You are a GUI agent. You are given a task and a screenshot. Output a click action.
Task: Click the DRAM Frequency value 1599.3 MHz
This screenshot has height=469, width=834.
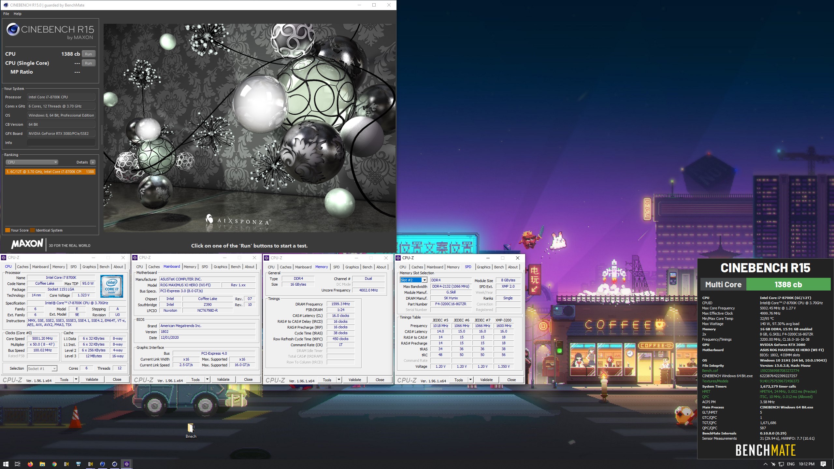340,304
